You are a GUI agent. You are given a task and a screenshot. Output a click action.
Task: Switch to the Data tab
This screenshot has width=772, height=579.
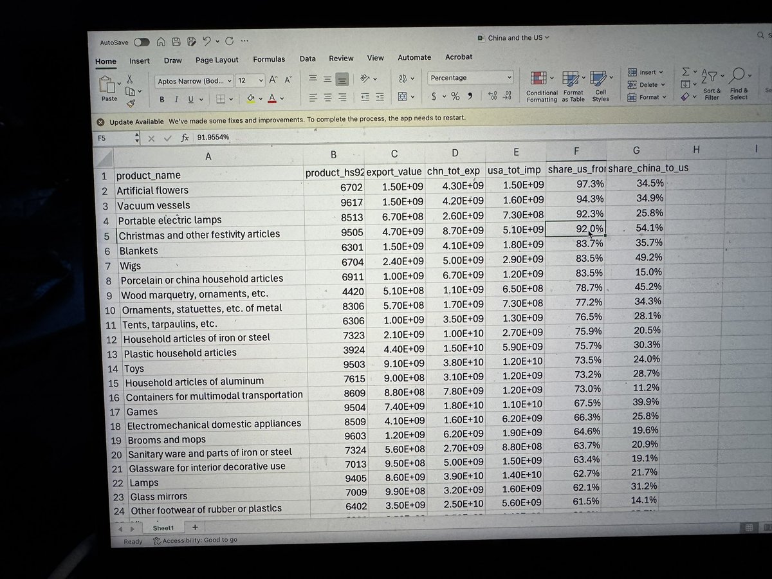point(308,59)
